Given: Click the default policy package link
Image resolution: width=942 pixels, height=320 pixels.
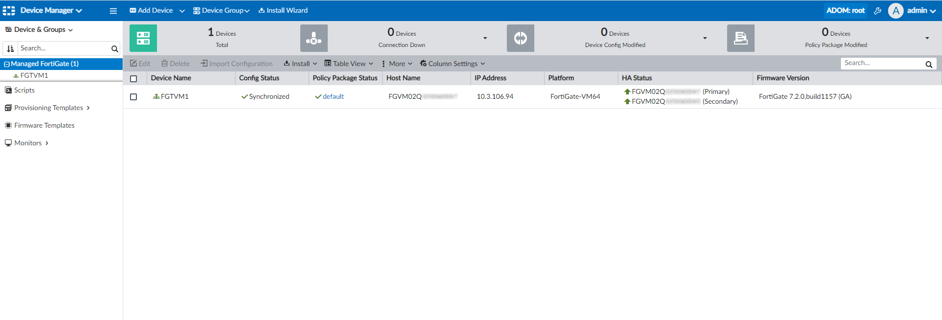Looking at the screenshot, I should pos(333,97).
